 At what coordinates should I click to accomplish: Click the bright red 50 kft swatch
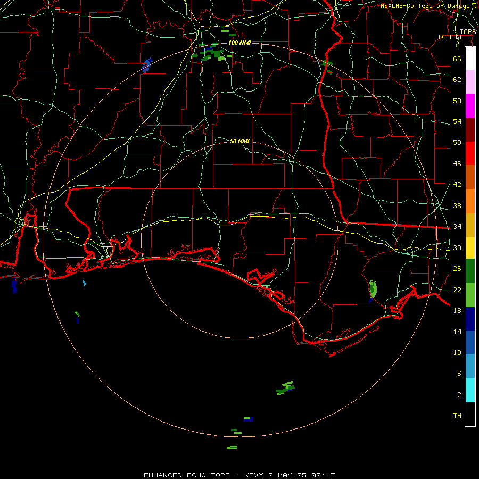(470, 153)
